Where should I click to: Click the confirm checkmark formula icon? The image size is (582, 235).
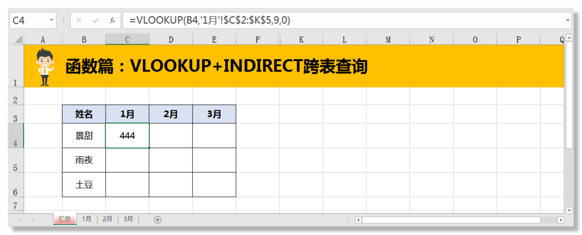point(96,20)
